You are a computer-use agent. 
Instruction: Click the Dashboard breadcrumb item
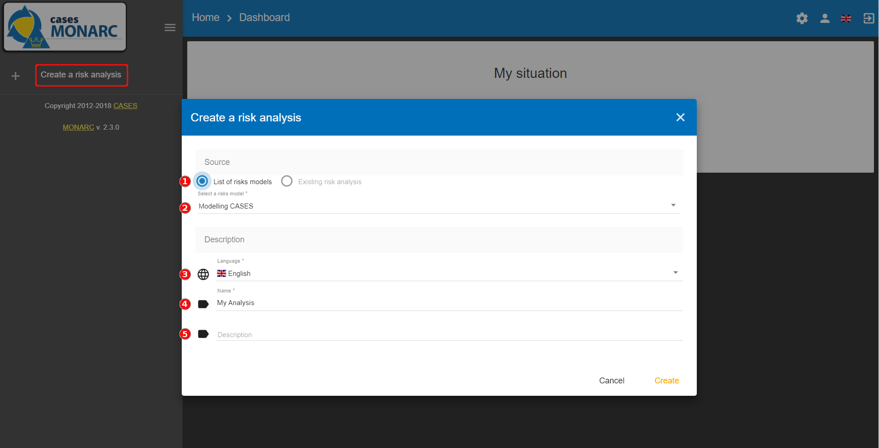(264, 17)
